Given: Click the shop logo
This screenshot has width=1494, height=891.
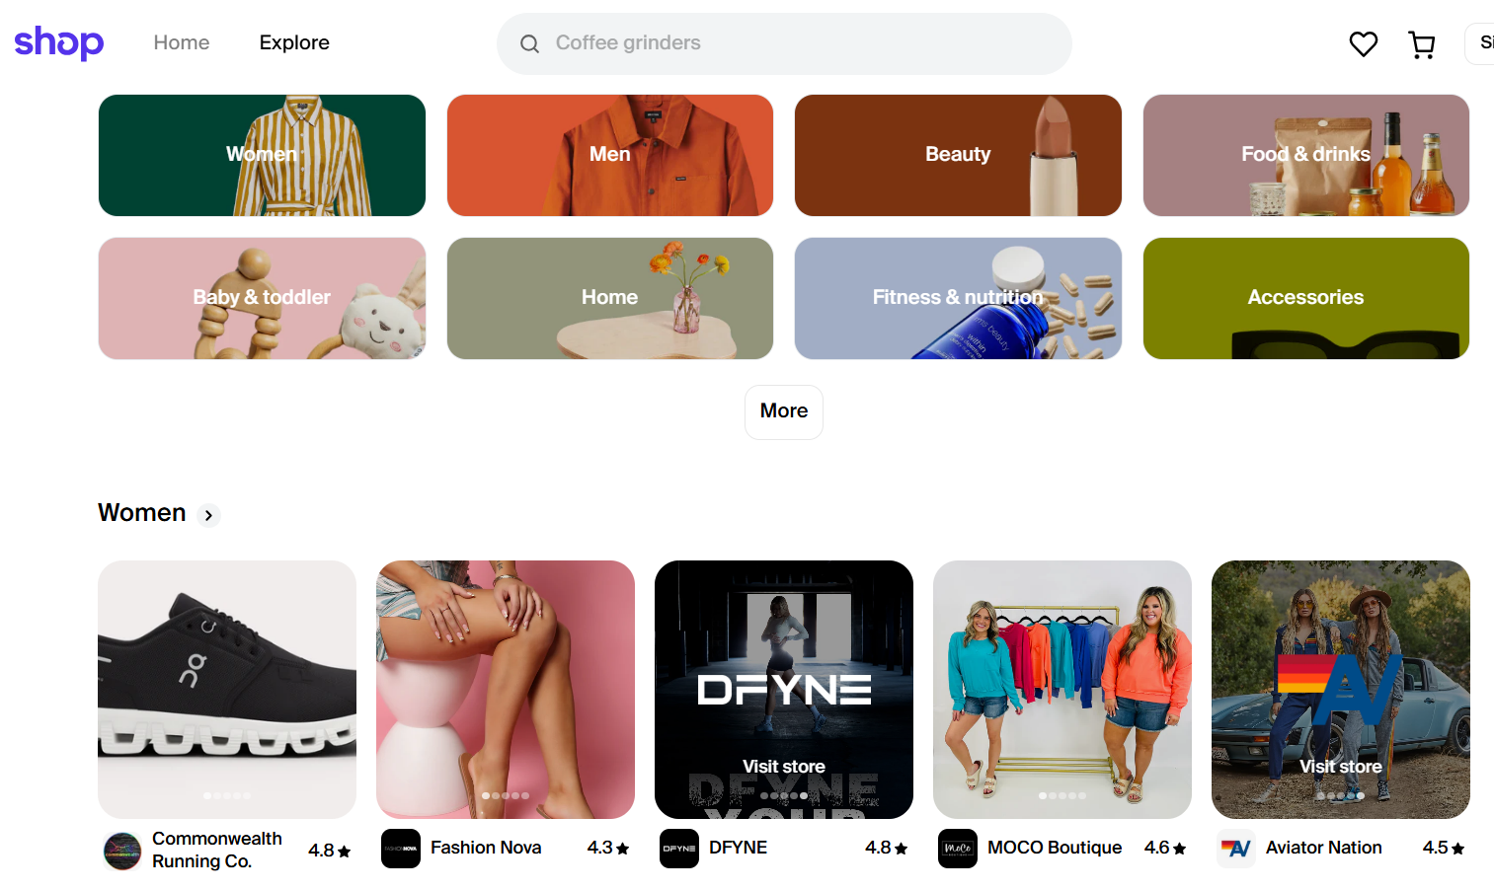Looking at the screenshot, I should [58, 42].
